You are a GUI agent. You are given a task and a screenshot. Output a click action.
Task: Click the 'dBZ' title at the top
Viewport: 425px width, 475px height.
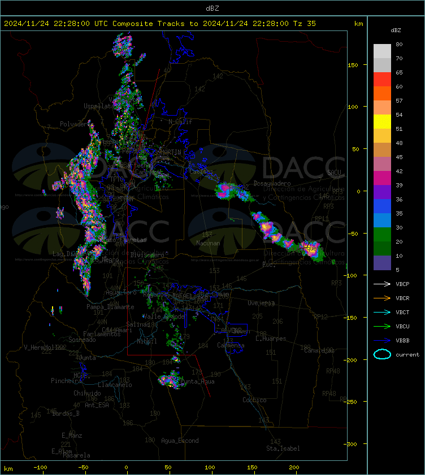coord(212,8)
